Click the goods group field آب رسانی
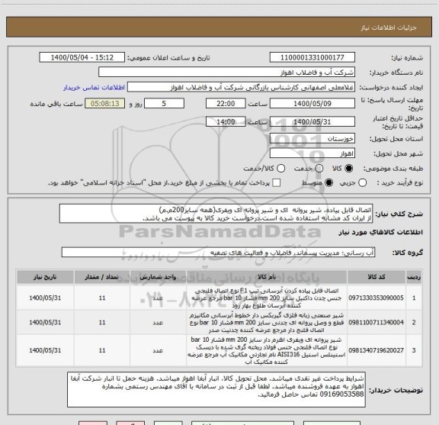 click(218, 253)
